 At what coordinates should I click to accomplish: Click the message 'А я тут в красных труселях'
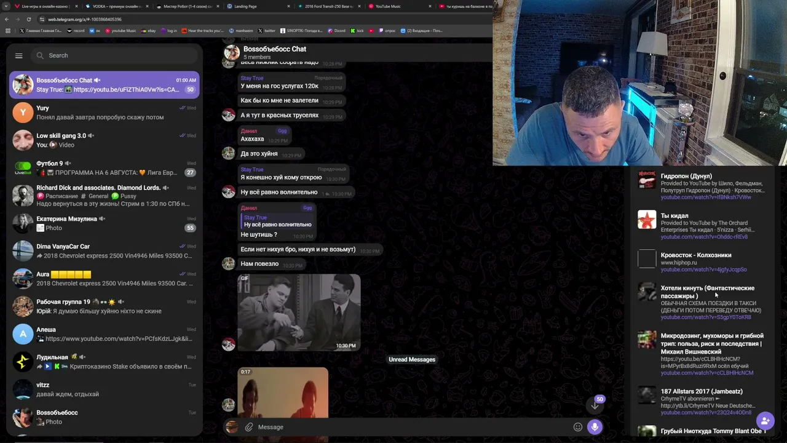pyautogui.click(x=280, y=116)
